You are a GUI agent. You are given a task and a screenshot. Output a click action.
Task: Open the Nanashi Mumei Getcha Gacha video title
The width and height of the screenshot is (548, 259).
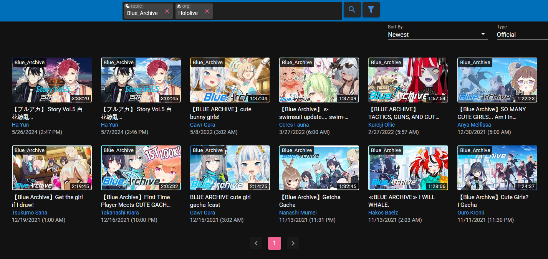(x=310, y=201)
